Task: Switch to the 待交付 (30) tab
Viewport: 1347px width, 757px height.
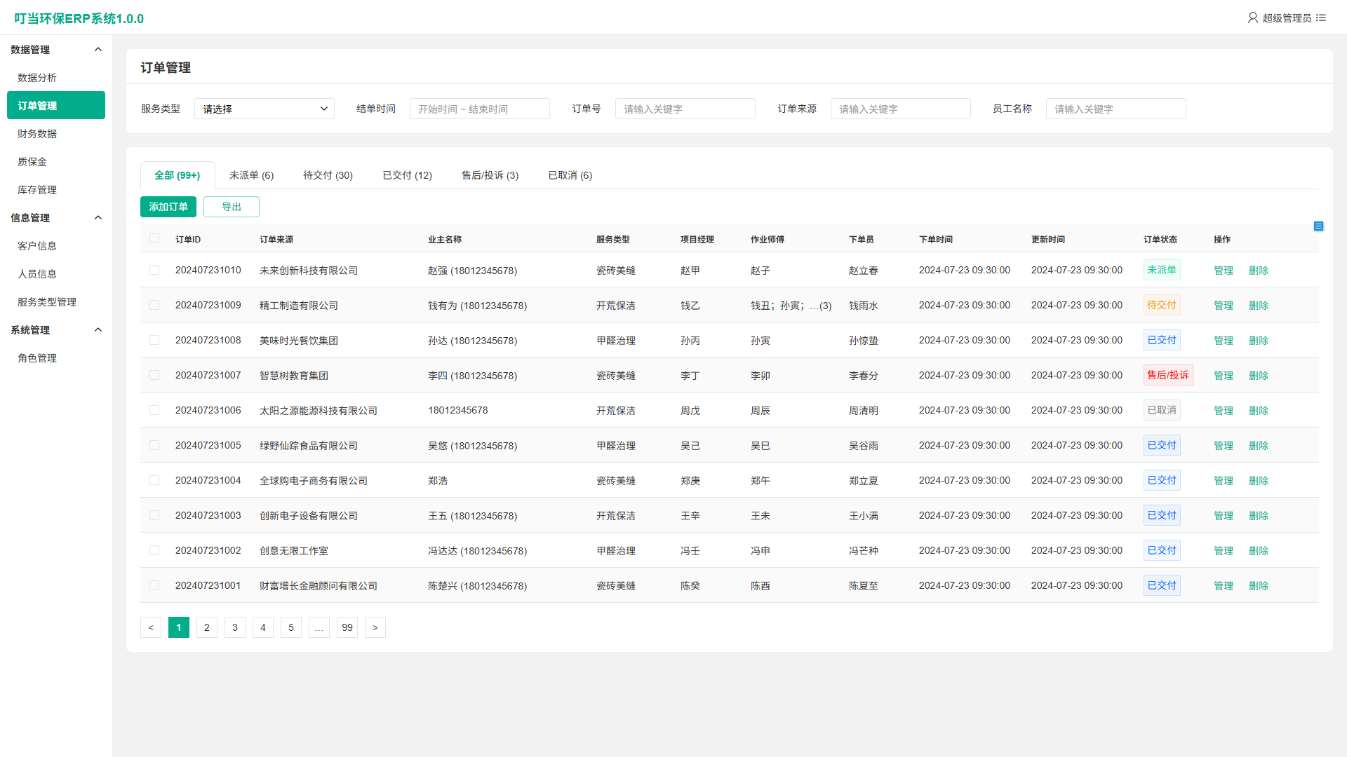Action: coord(328,175)
